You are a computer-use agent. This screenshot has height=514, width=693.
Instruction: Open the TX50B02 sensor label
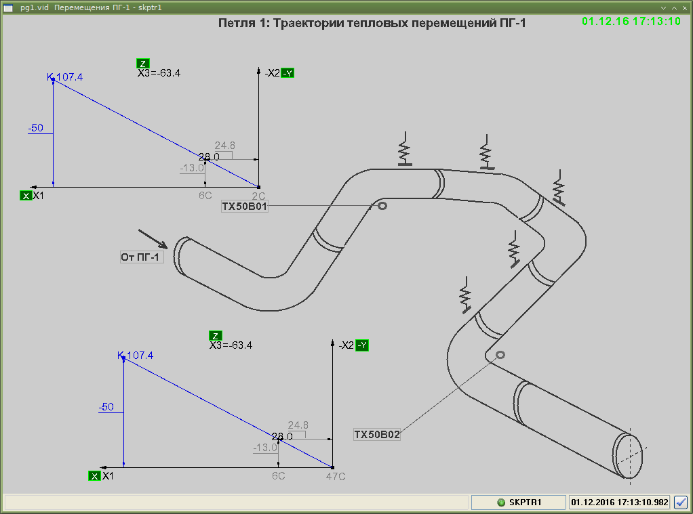(x=377, y=435)
